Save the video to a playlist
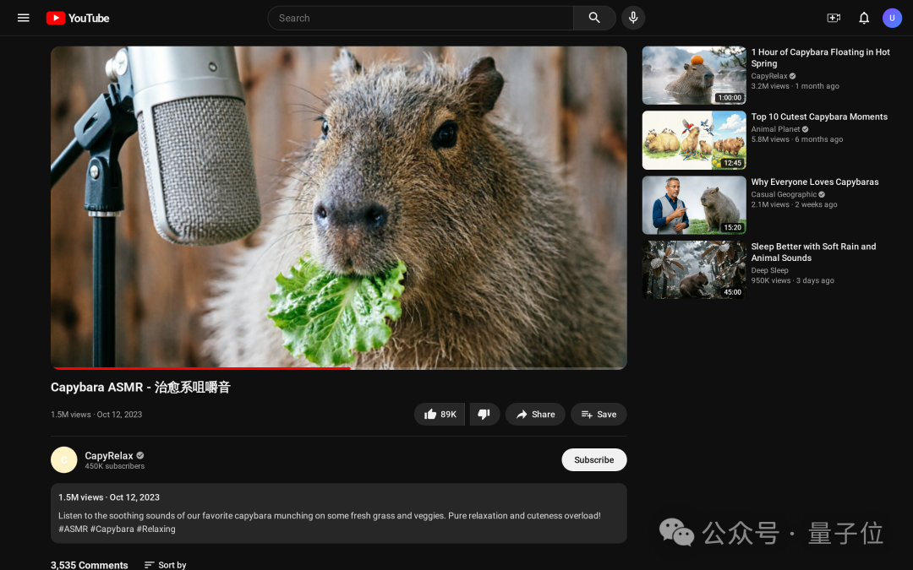 point(599,414)
